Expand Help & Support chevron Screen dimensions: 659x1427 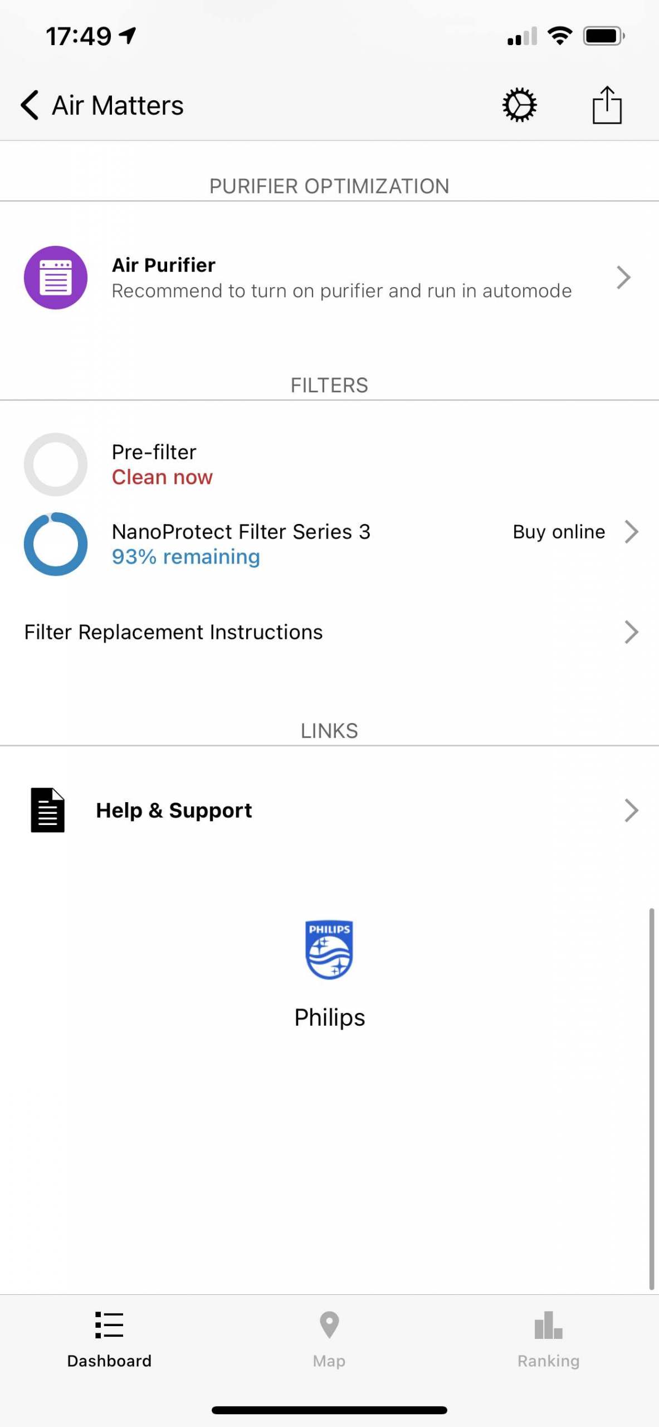(x=631, y=810)
